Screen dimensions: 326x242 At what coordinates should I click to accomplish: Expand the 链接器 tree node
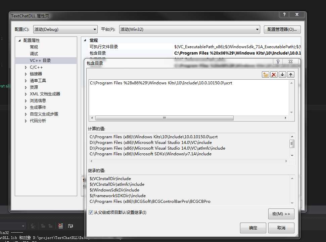pyautogui.click(x=26, y=74)
